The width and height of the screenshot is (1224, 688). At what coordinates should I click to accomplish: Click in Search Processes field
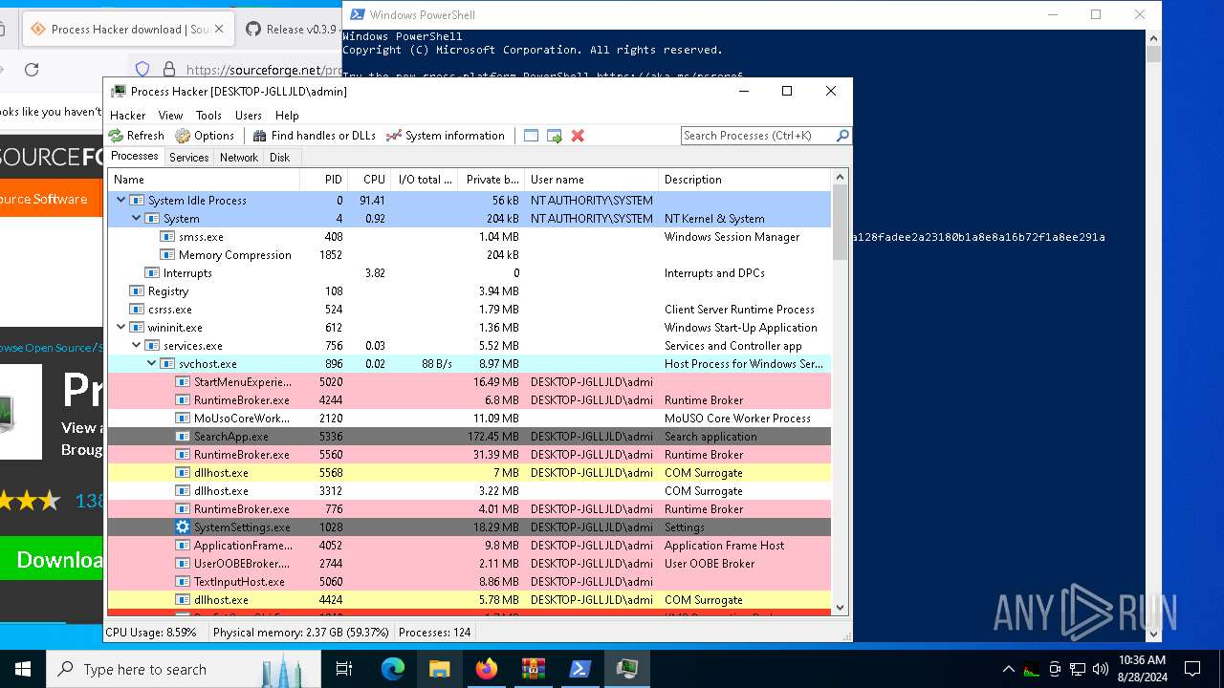pyautogui.click(x=757, y=136)
